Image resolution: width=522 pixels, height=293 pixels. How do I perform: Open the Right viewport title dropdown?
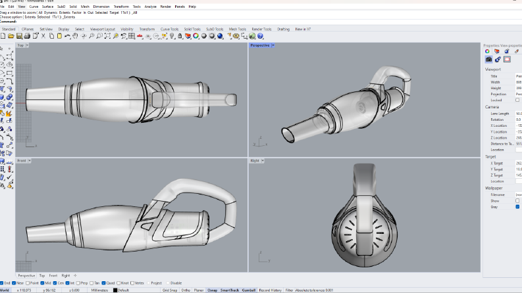pos(263,160)
